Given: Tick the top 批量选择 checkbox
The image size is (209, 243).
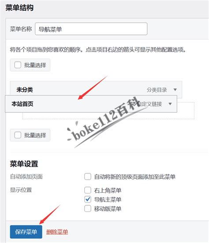Looking at the screenshot, I should click(x=18, y=65).
